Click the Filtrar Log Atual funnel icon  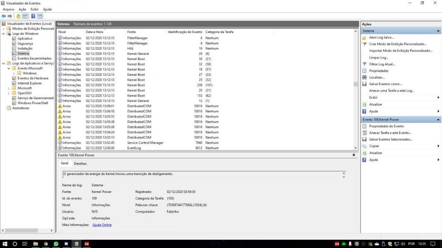click(364, 64)
